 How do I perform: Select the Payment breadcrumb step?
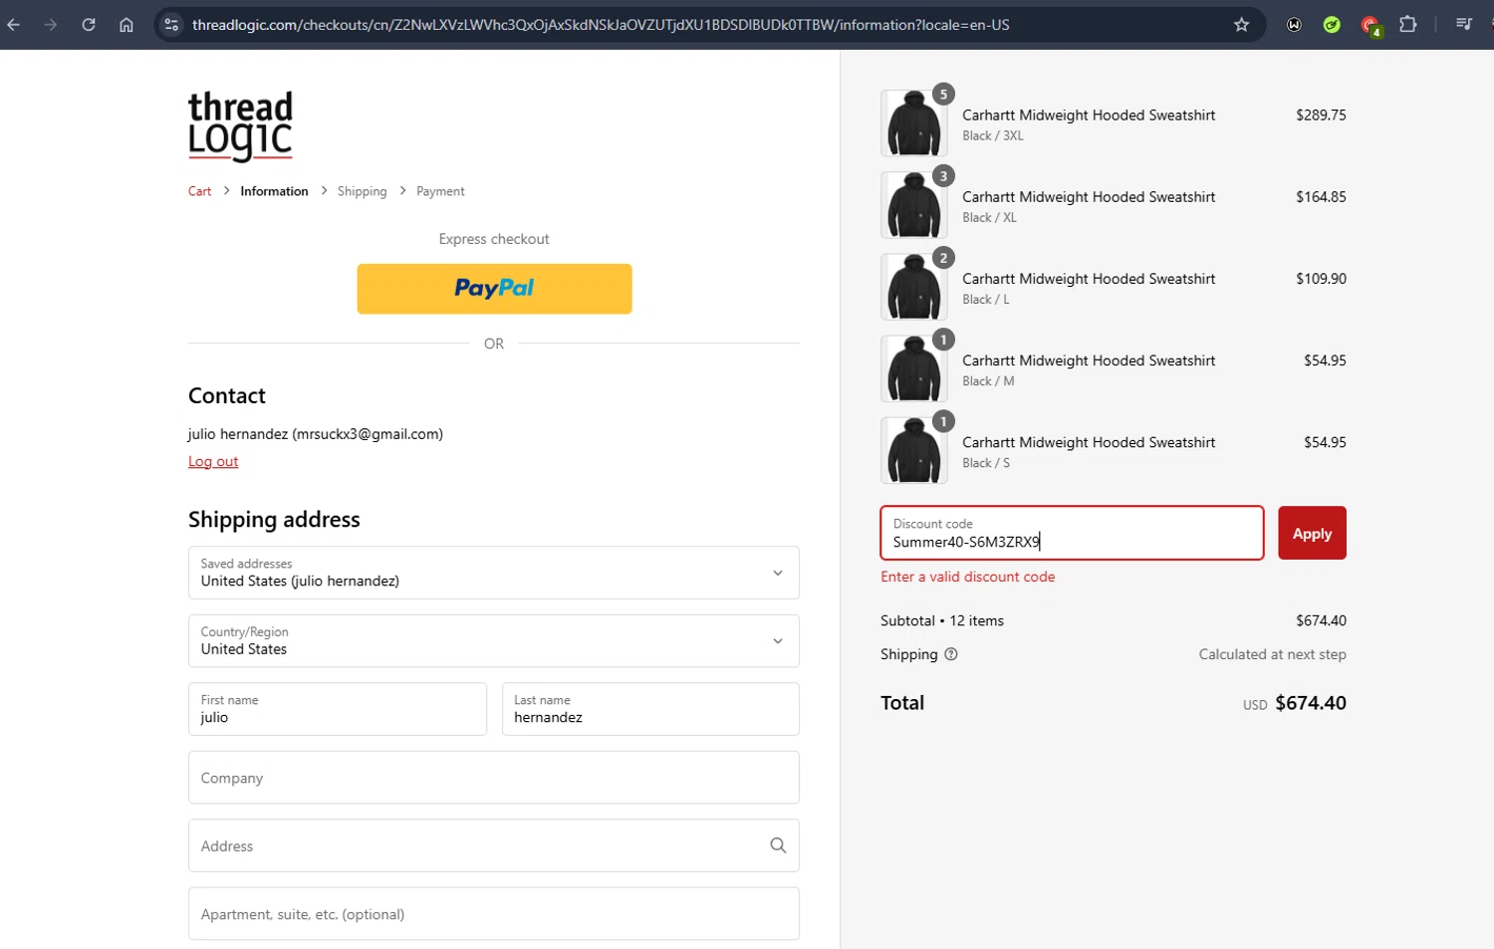440,191
